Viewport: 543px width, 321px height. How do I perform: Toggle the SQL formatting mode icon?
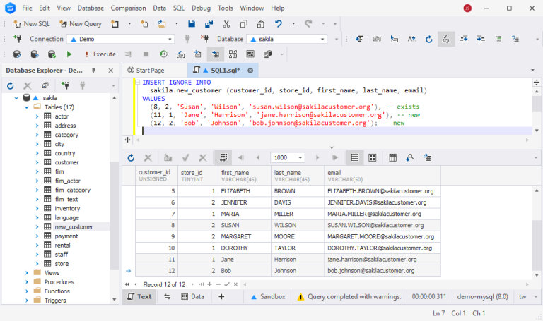coord(446,39)
